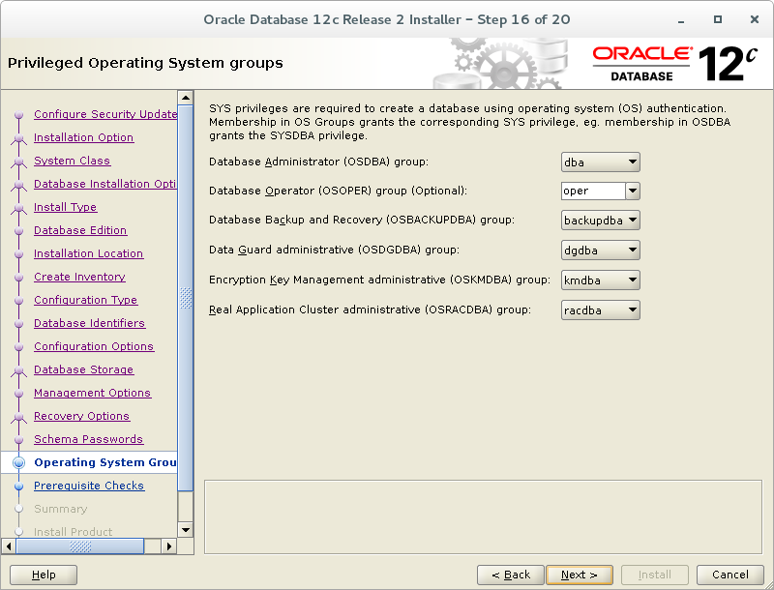
Task: Click the Installation Option step node icon
Action: [18, 138]
